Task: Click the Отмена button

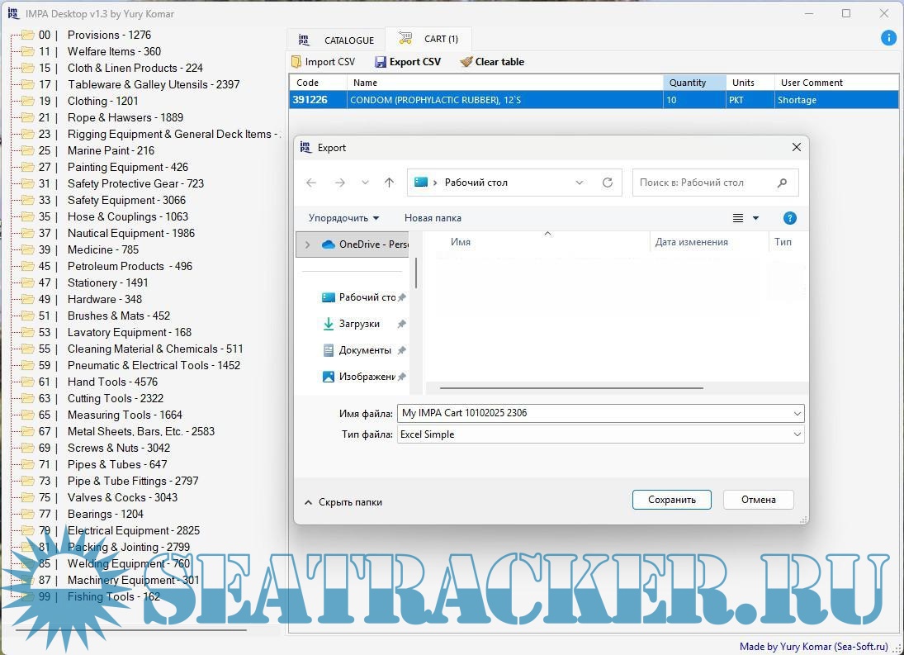Action: tap(758, 500)
